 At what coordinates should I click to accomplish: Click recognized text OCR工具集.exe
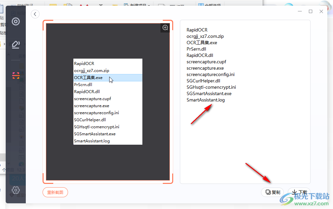202,43
